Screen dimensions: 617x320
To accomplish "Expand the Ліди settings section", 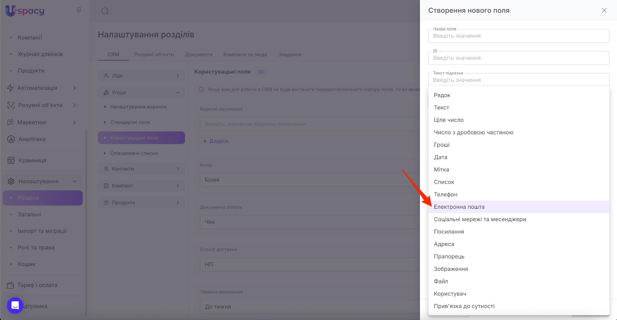I will [x=178, y=76].
